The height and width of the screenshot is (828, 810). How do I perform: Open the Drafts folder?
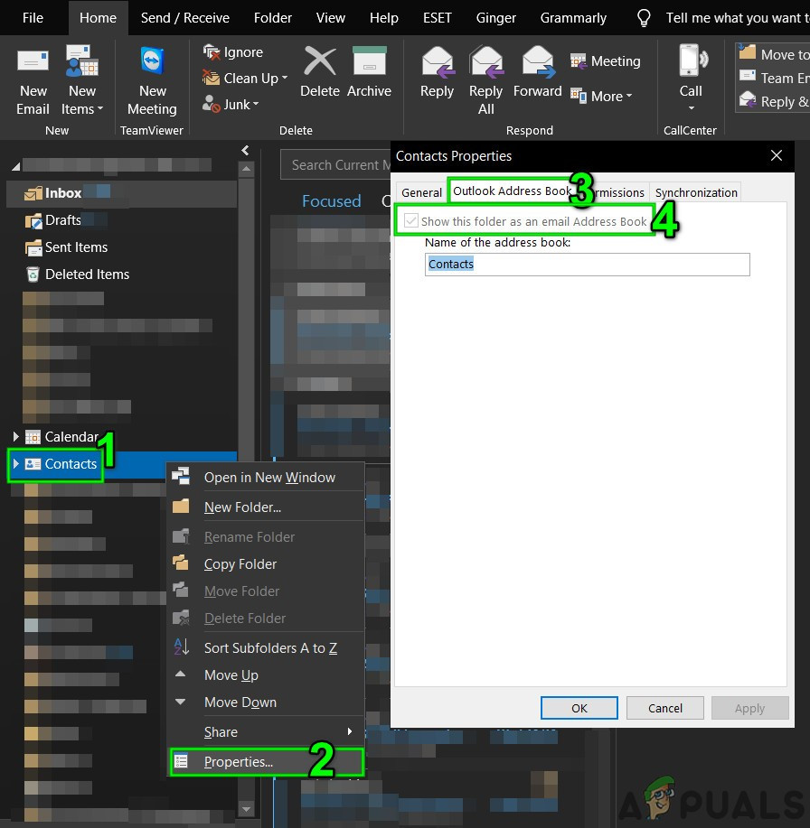click(x=63, y=220)
